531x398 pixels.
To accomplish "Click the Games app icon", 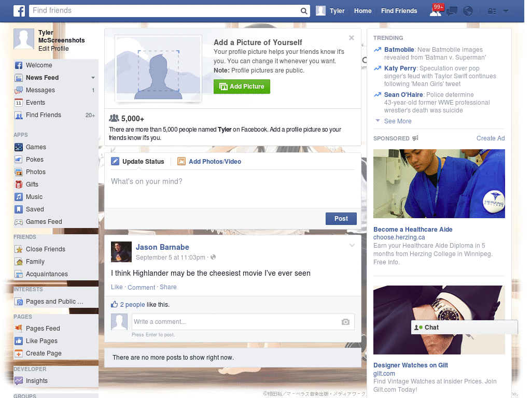I will click(19, 147).
